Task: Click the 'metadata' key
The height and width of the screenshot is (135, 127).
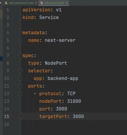Action: (34, 33)
